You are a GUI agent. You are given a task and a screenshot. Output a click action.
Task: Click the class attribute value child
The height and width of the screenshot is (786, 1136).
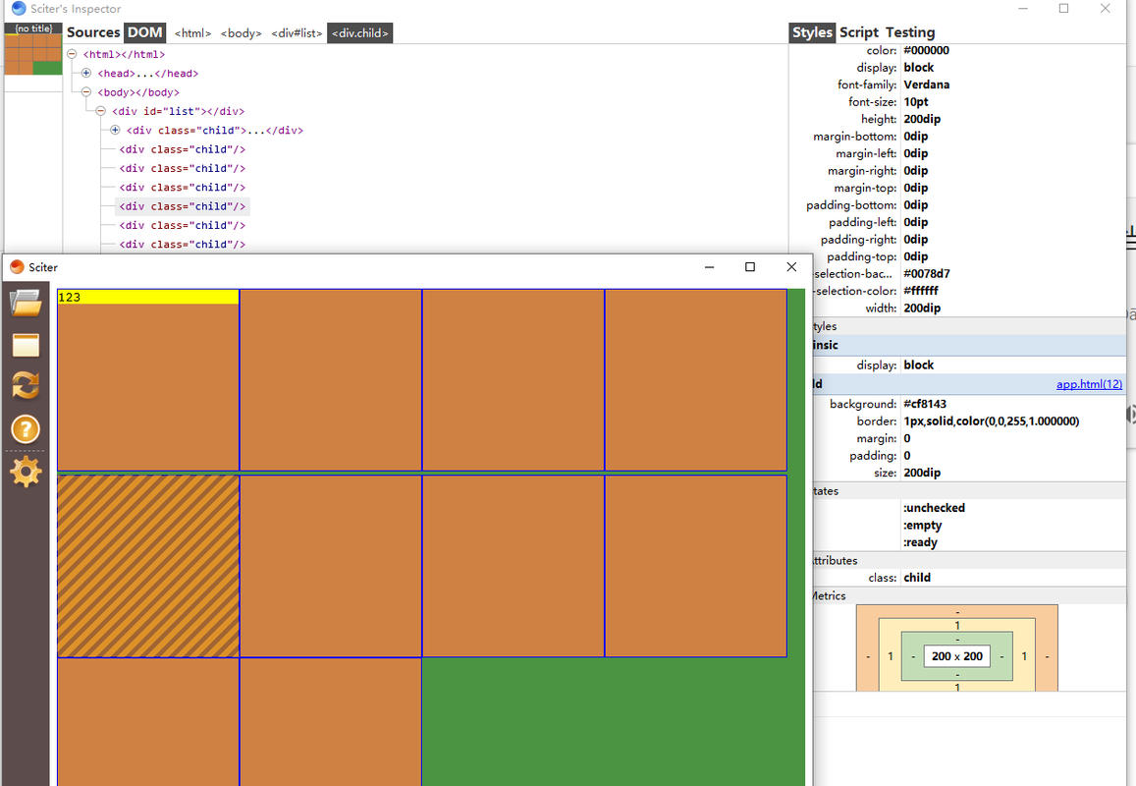[917, 578]
